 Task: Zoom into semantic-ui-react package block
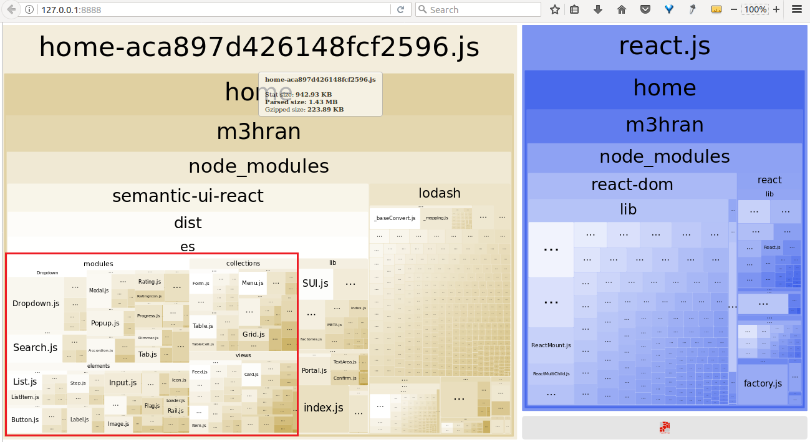(188, 196)
